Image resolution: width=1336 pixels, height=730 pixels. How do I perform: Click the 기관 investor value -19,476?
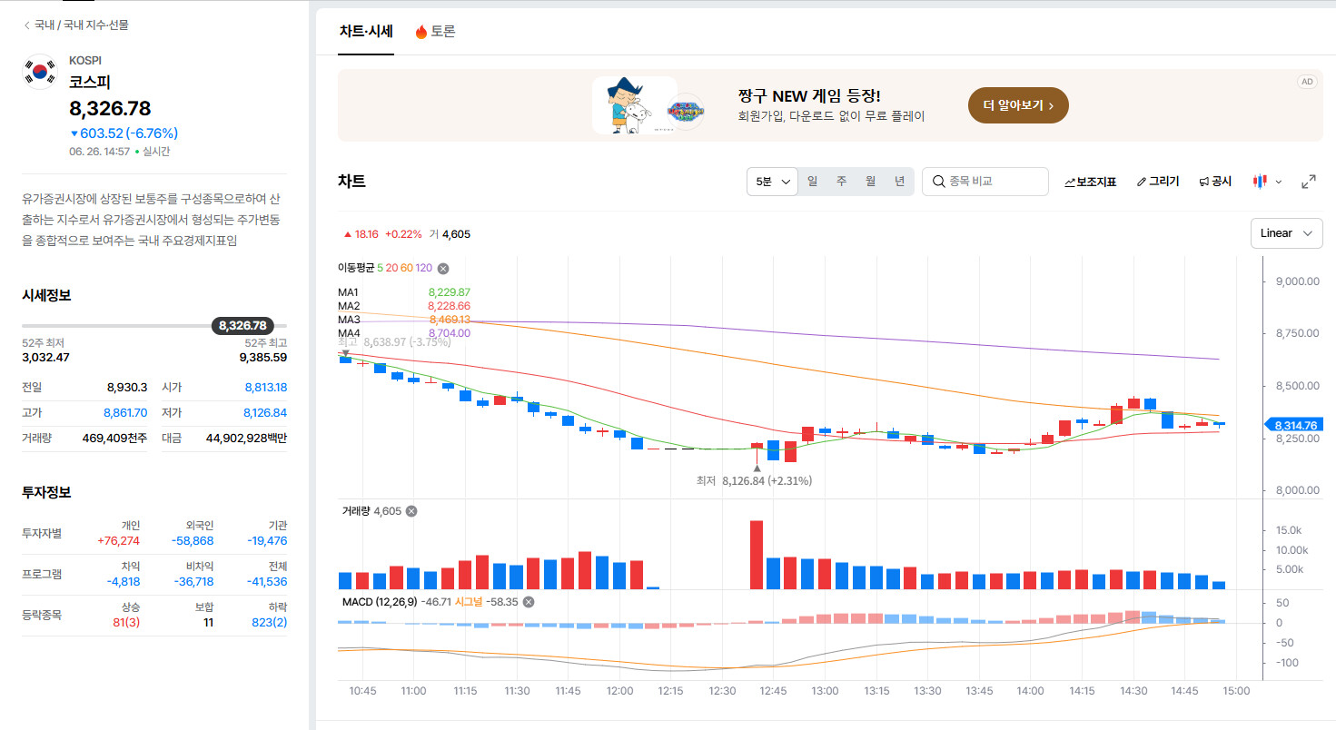pos(267,540)
